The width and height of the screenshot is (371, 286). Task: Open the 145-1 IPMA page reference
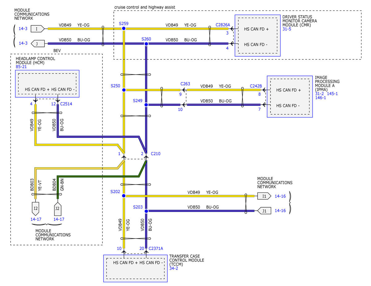[332, 93]
